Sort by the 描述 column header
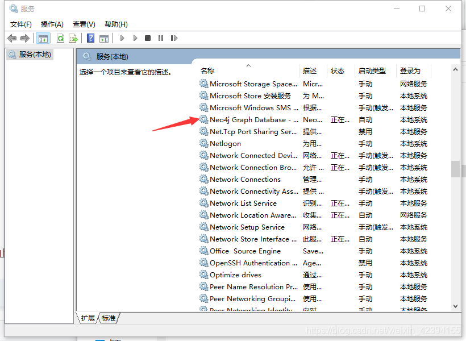Viewport: 466px width, 341px height. 313,70
